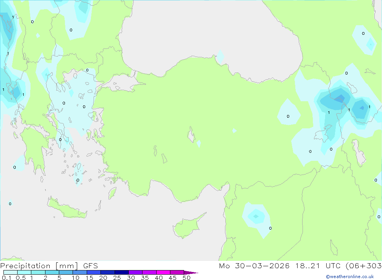This screenshot has height=280, width=382.
Task: Click the 0.1–0.5 mm legend color swatch
Action: [10, 272]
